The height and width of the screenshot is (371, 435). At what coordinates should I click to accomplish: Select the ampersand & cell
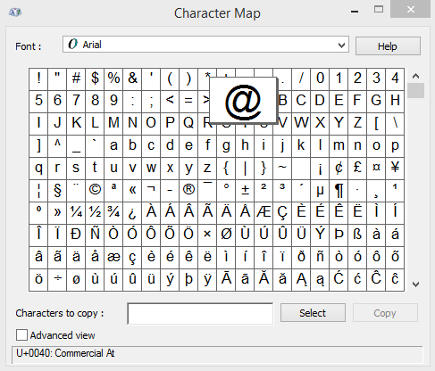click(x=132, y=78)
